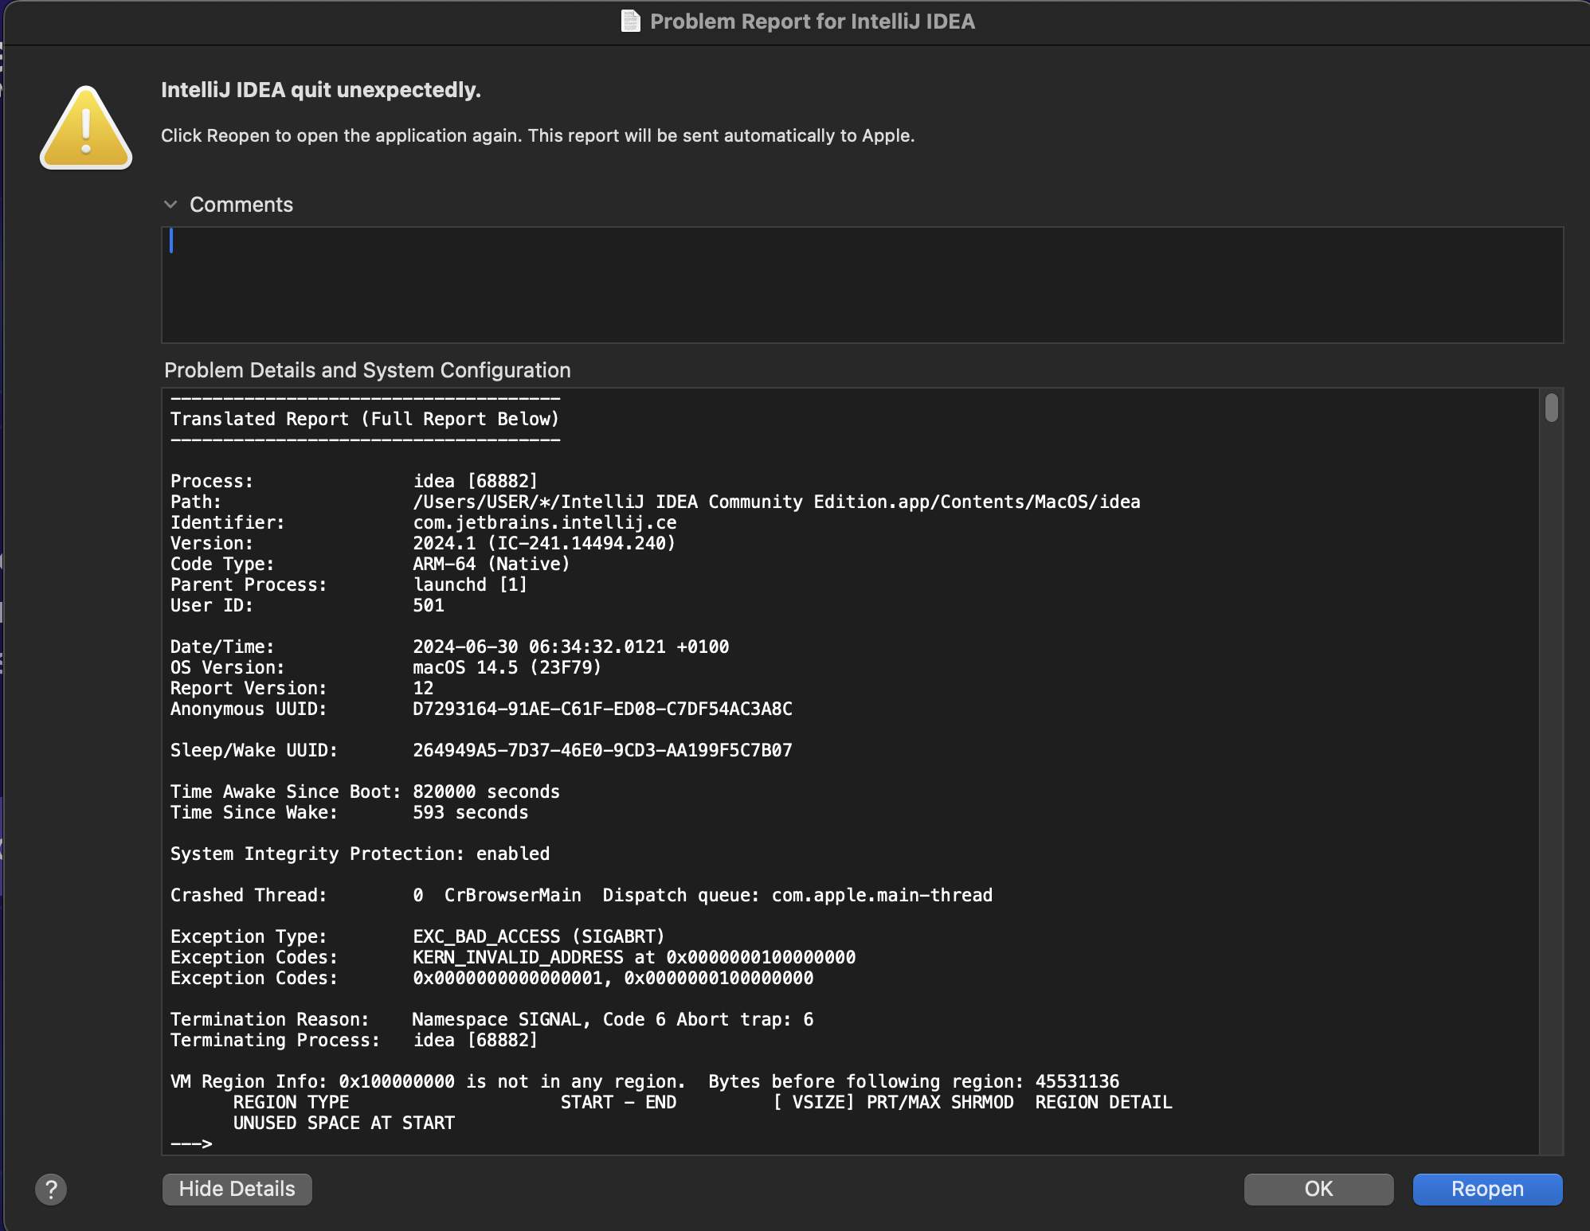Click the Reopen button
Screen dimensions: 1590x1231
[x=1487, y=1189]
